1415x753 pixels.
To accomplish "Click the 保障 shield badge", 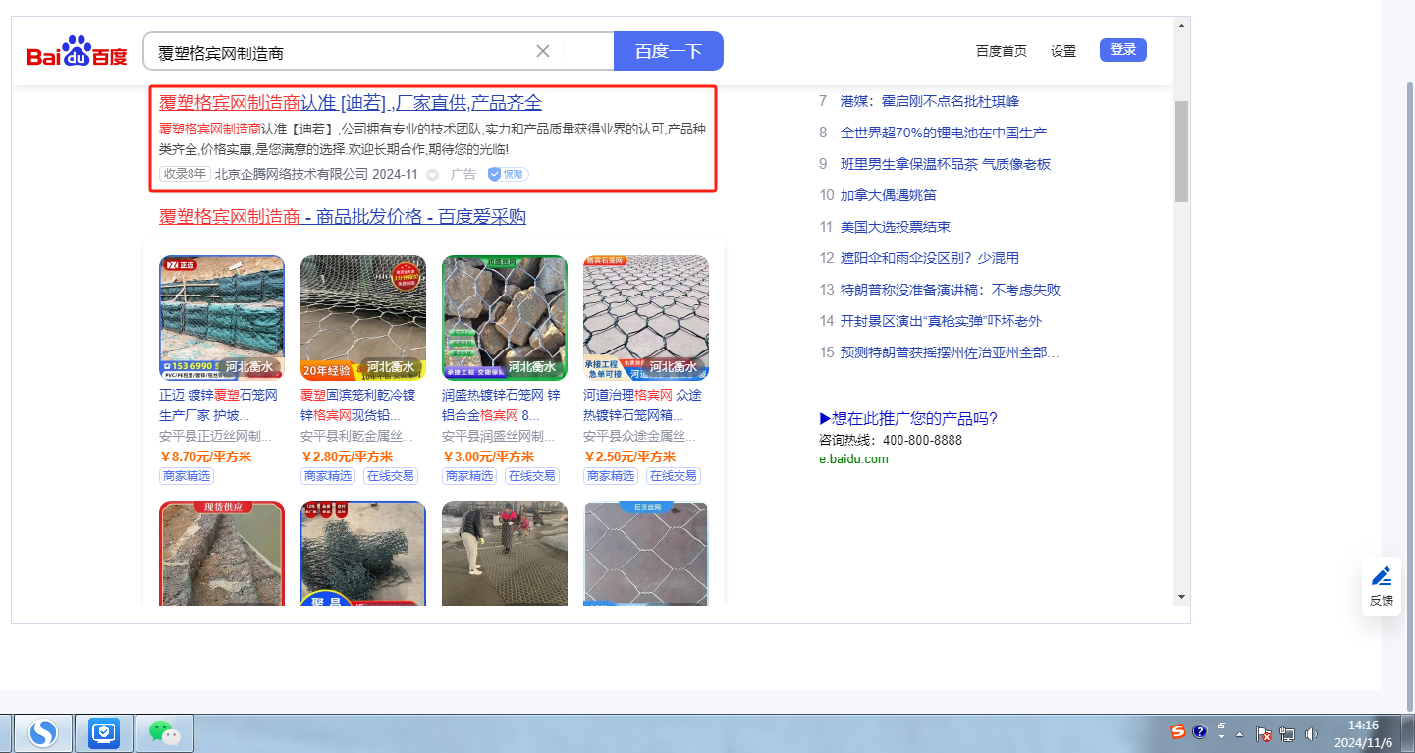I will pos(509,174).
